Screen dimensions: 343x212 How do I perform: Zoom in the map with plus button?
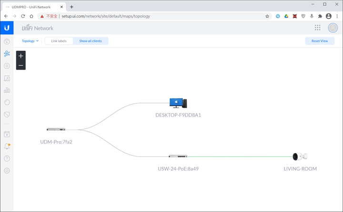click(20, 56)
